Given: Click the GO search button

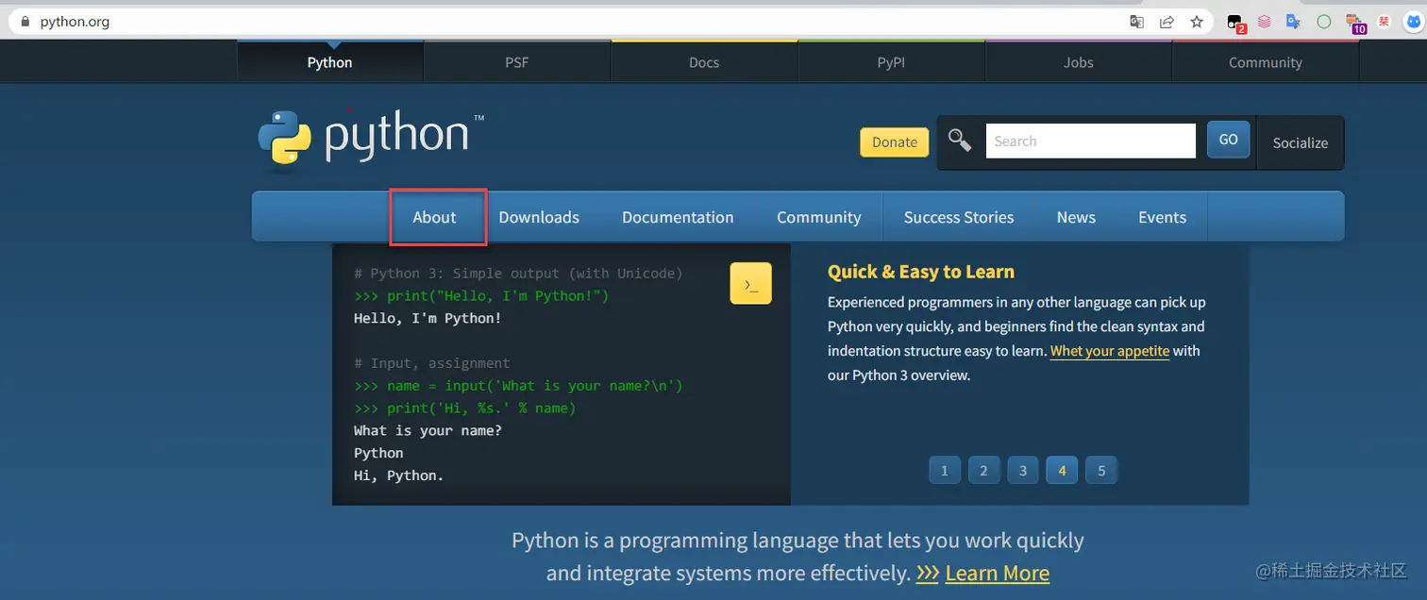Looking at the screenshot, I should (x=1229, y=140).
